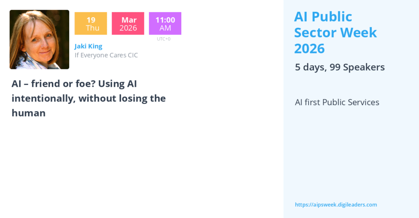Click the 'Thu' weekday label
The image size is (419, 218).
coord(91,28)
